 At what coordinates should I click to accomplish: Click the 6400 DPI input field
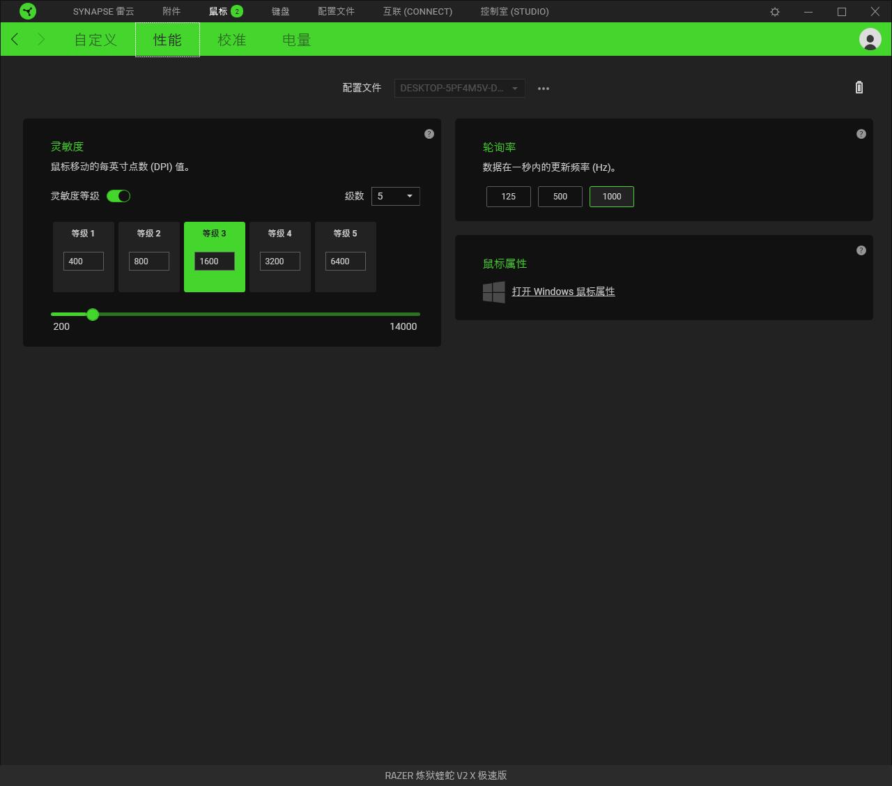[346, 261]
